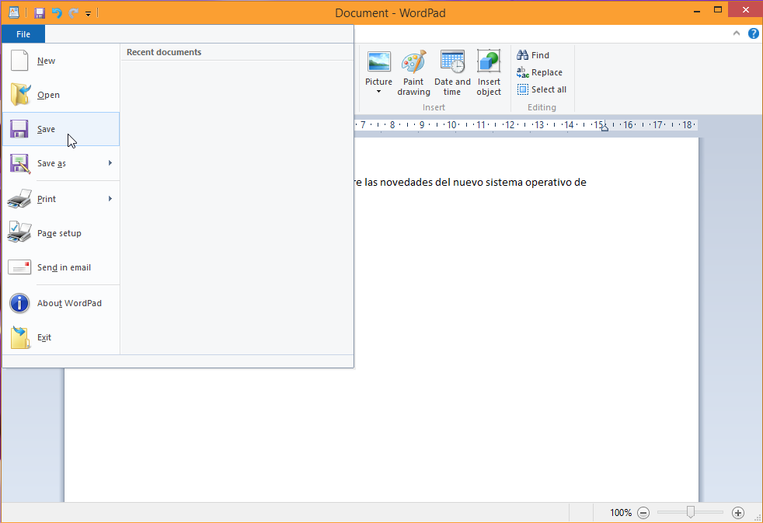This screenshot has width=763, height=523.
Task: Click the zoom out minus button
Action: tap(643, 513)
